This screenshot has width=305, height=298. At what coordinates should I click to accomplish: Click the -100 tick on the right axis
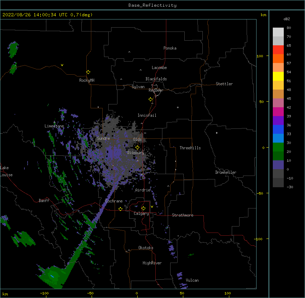[x=259, y=239]
